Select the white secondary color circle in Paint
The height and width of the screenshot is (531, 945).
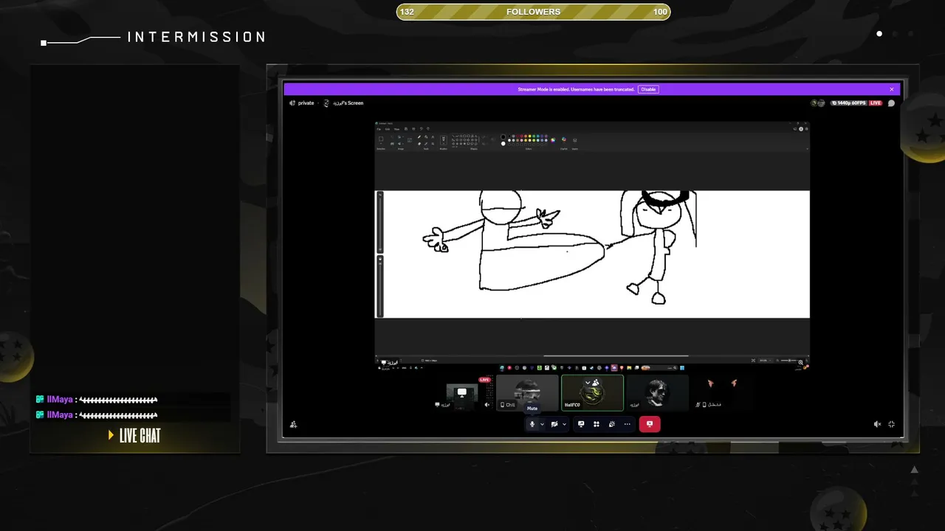[504, 143]
